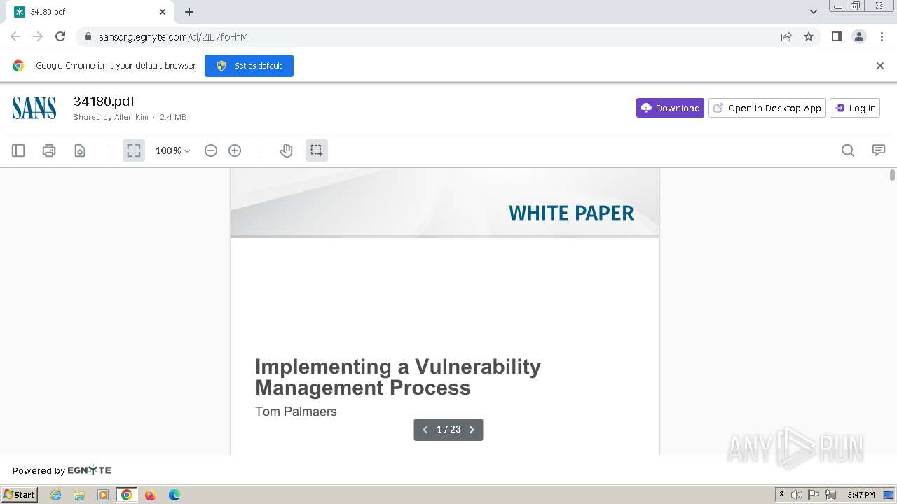Click the SANS logo

[34, 108]
